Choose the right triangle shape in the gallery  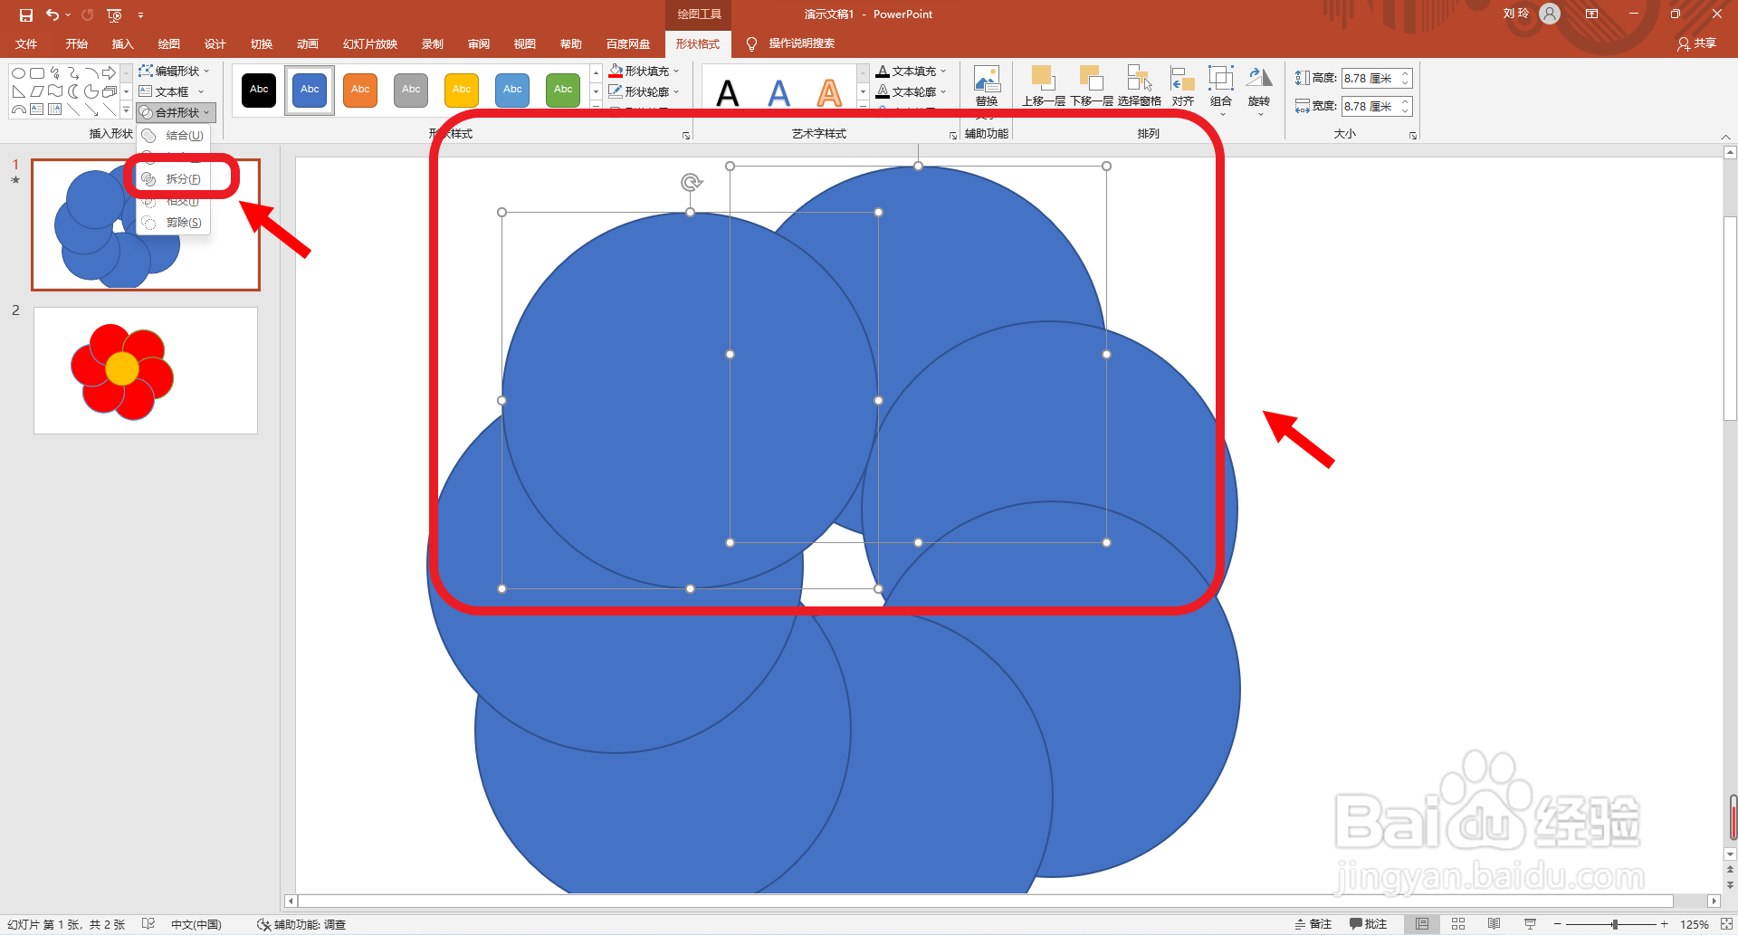pos(18,91)
